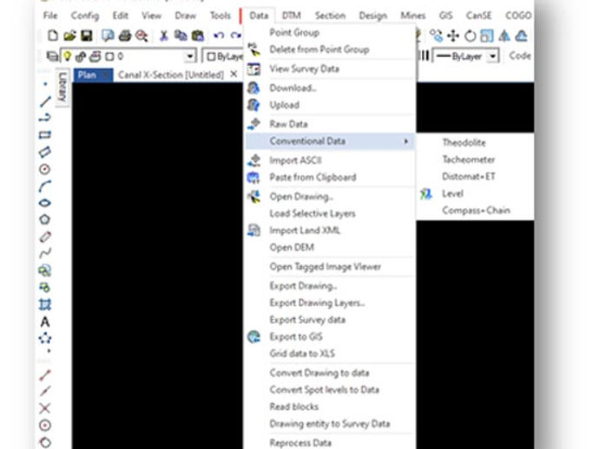This screenshot has width=599, height=449.
Task: Open the DTM menu
Action: tap(292, 16)
